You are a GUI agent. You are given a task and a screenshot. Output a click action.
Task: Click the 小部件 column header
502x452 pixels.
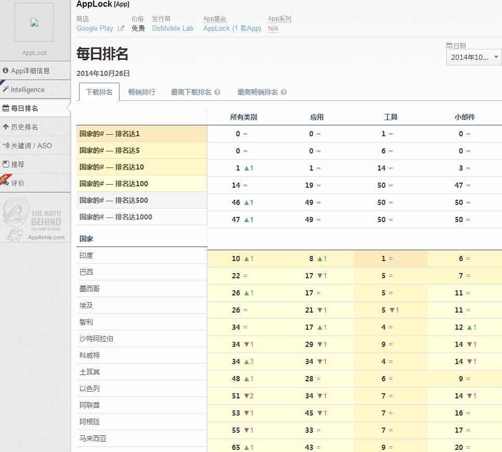tap(465, 117)
